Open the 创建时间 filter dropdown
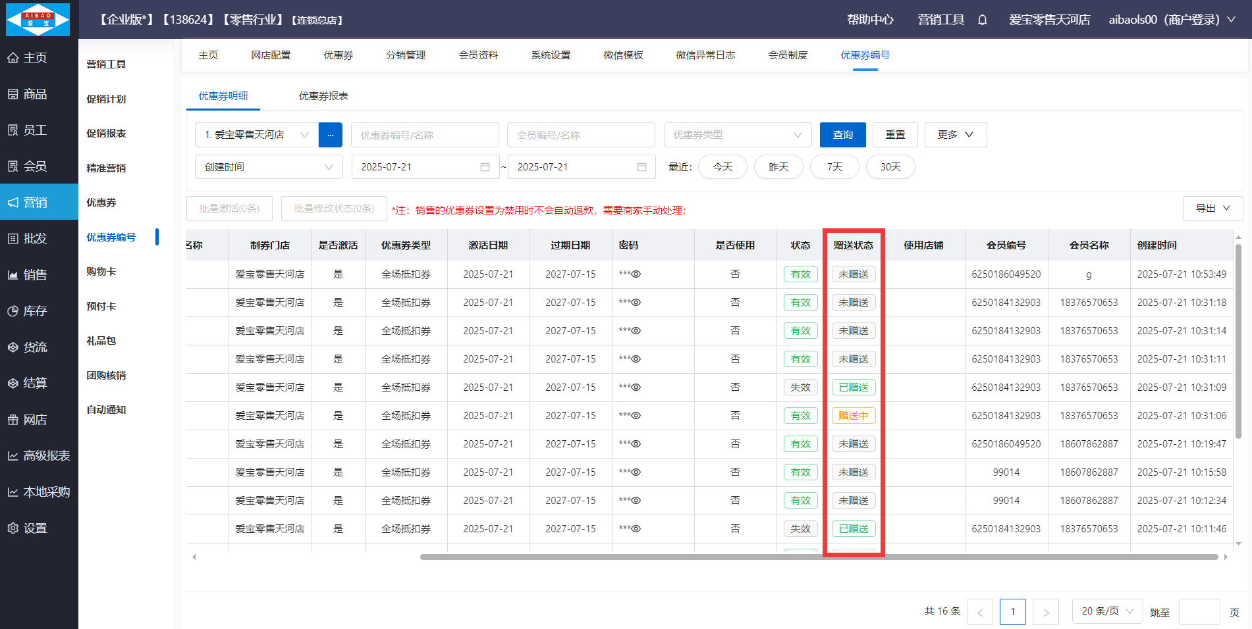 click(x=269, y=167)
